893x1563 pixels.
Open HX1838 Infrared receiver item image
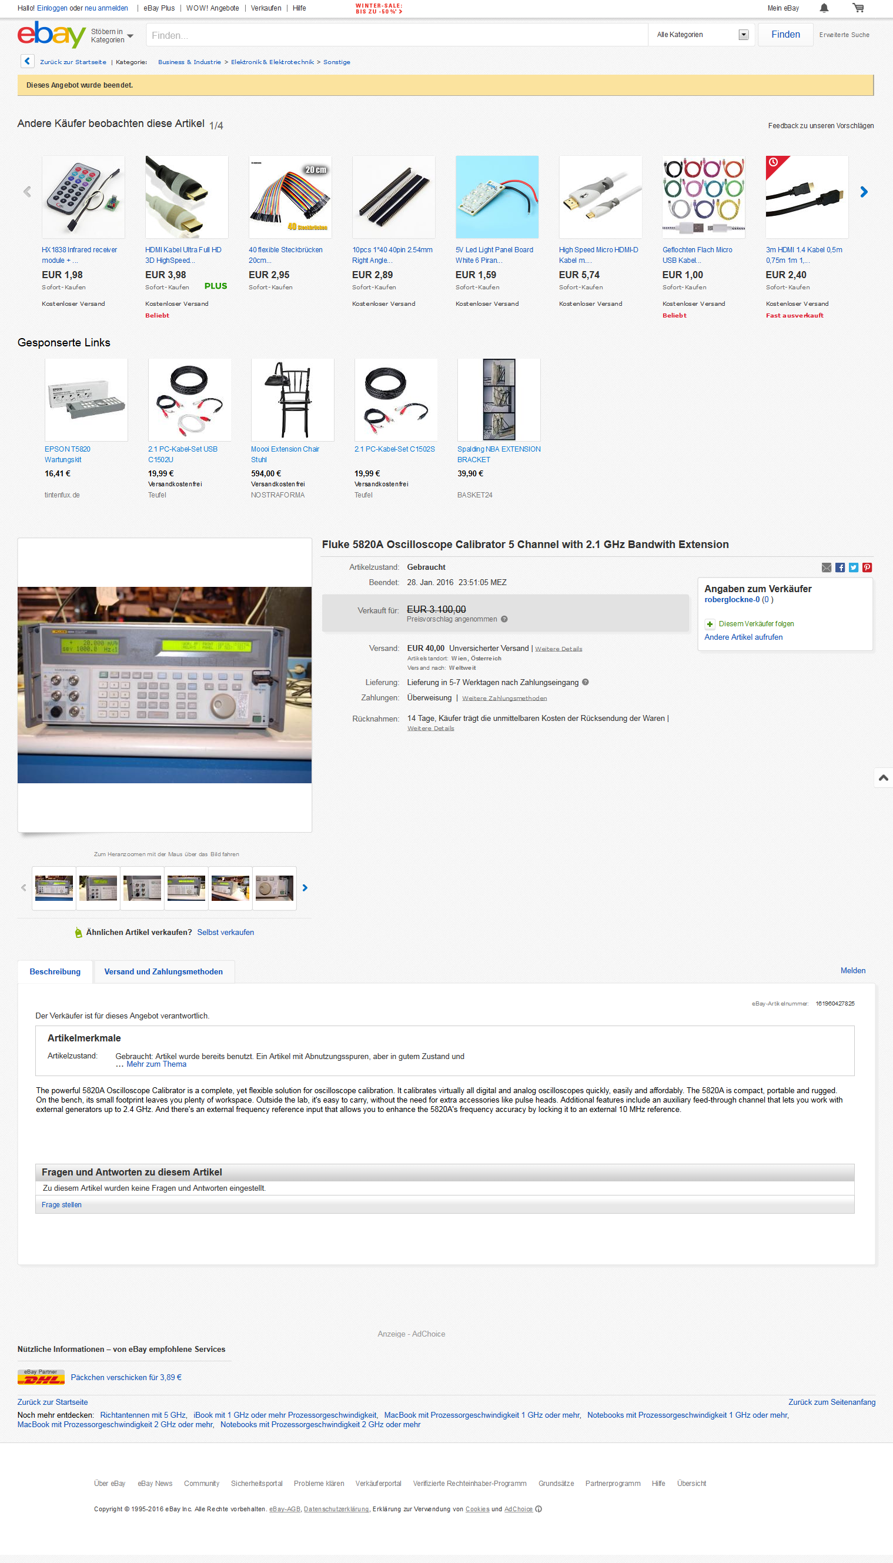pos(83,197)
